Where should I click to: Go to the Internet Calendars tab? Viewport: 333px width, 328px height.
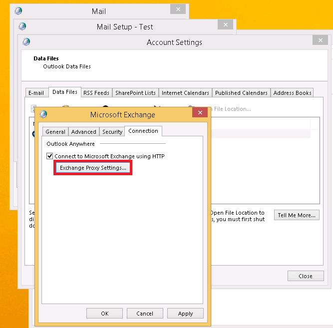coord(185,93)
